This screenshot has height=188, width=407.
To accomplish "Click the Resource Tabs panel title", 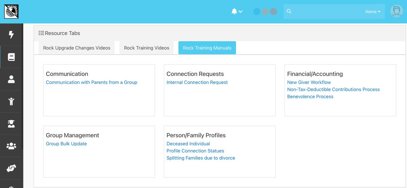I will [x=62, y=33].
